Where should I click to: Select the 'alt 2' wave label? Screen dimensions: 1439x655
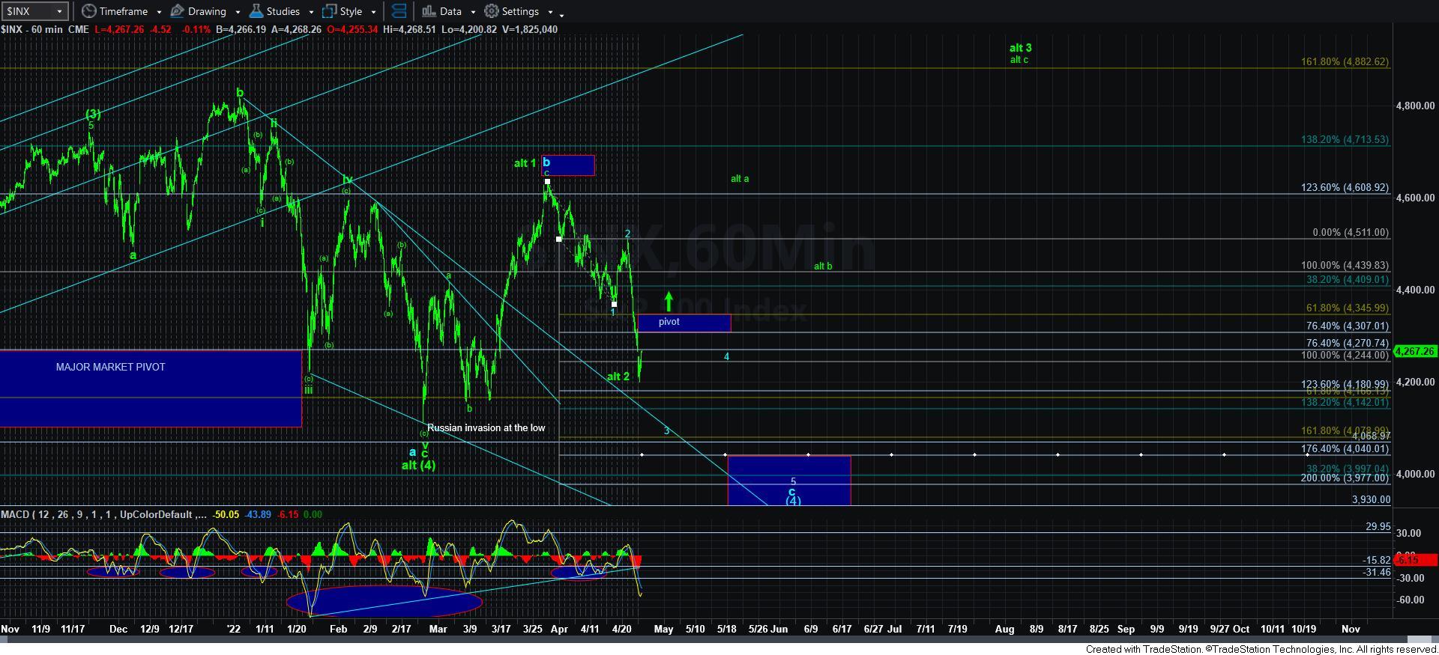(618, 377)
